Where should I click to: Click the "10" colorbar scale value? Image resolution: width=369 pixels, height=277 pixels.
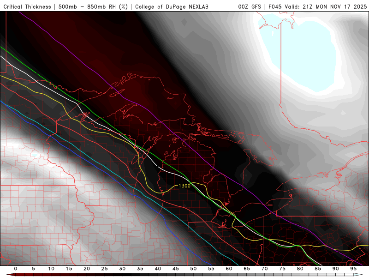[51, 269]
